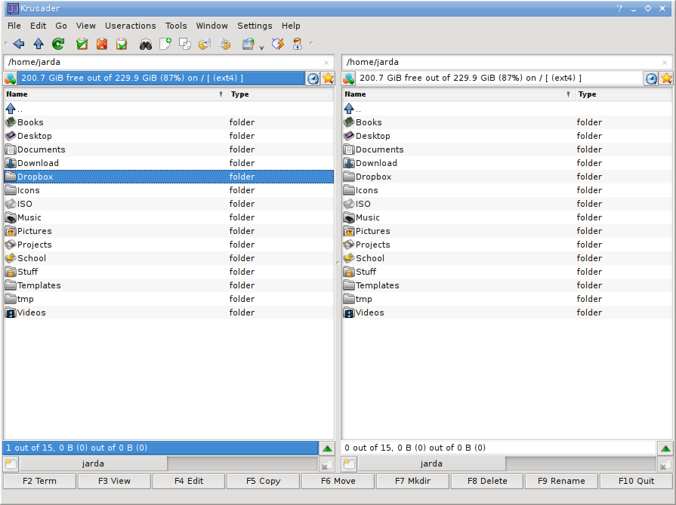Open the Help menu
Viewport: 676px width, 505px height.
[x=291, y=26]
